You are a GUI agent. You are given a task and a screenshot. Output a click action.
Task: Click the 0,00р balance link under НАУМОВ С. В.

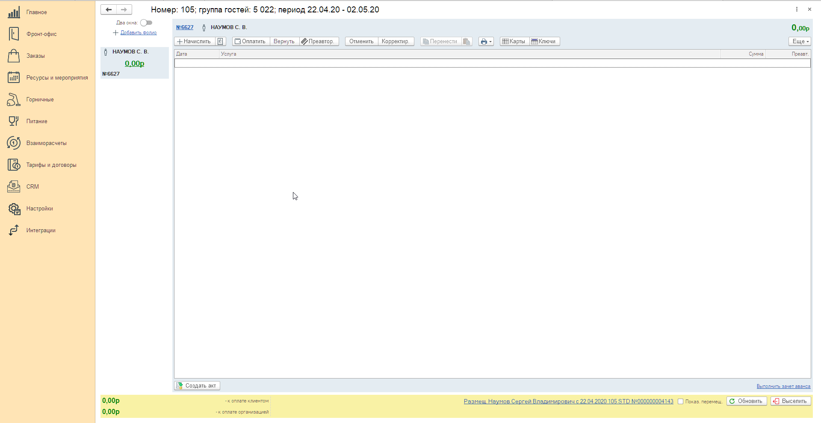[x=134, y=63]
